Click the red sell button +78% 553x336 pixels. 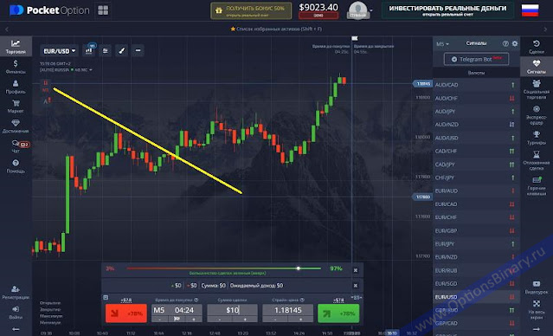[x=125, y=313]
